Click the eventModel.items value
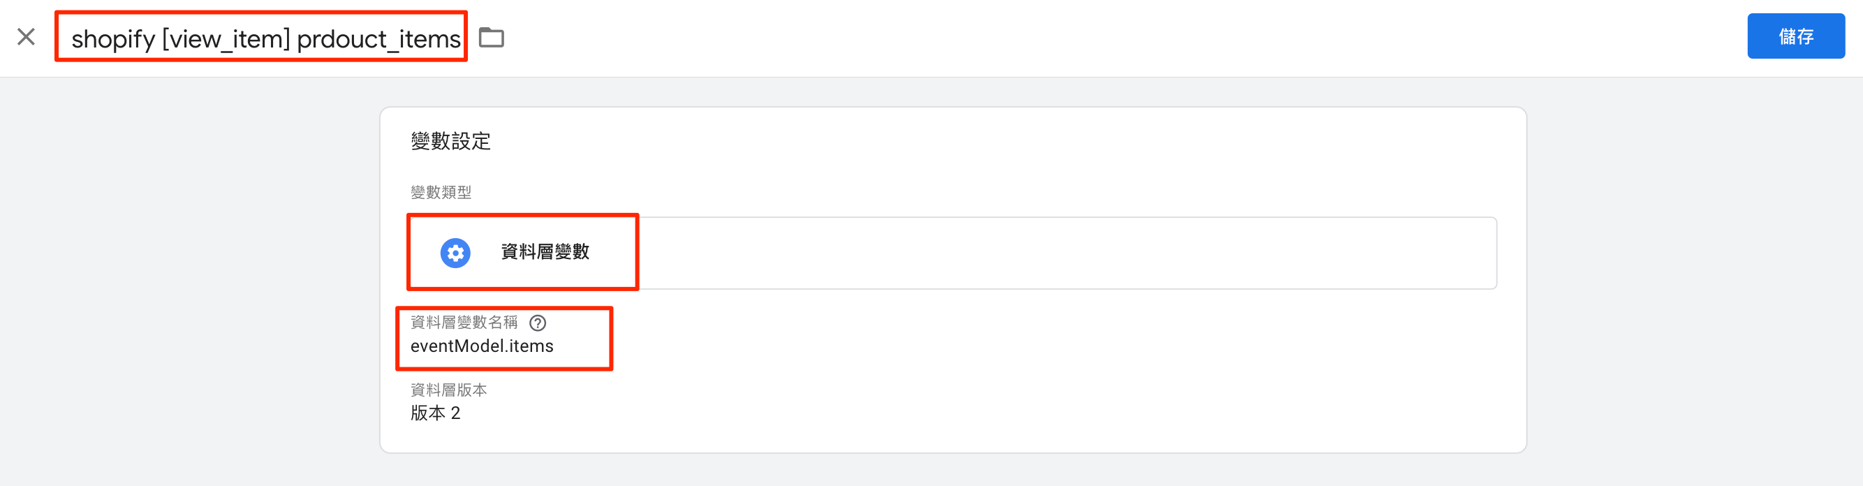 [x=482, y=346]
